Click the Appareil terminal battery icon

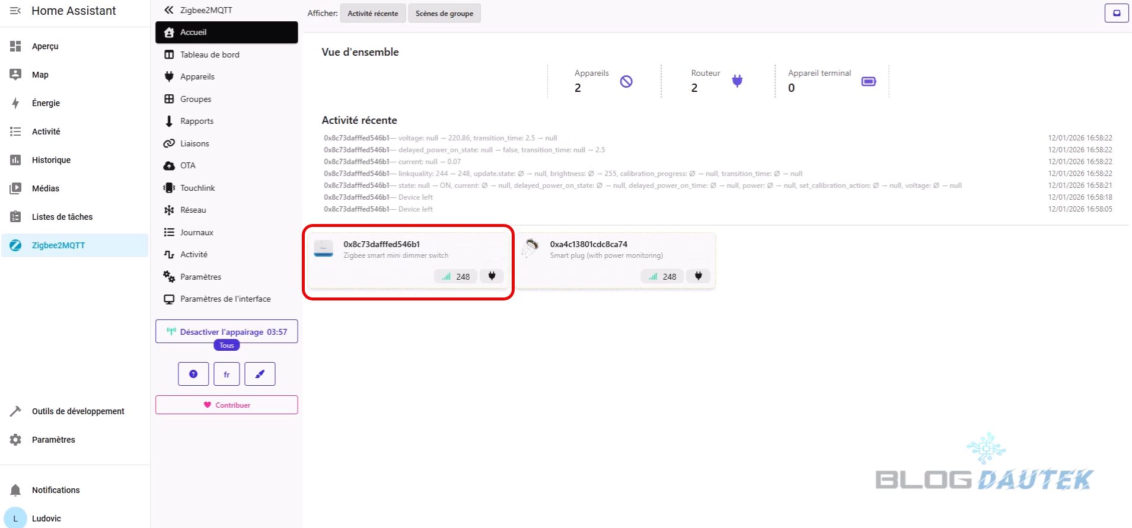[868, 81]
